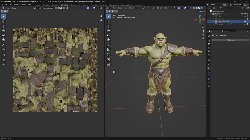
Task: Select the Measure tool in the 3D viewport
Action: [108, 50]
